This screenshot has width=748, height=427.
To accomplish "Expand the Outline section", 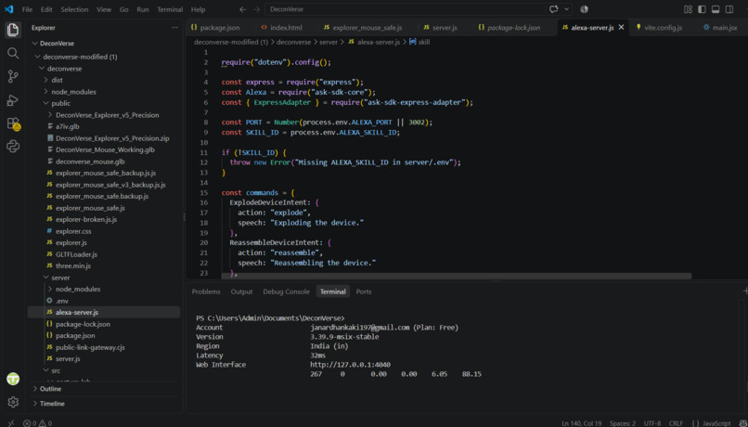I will click(x=104, y=389).
